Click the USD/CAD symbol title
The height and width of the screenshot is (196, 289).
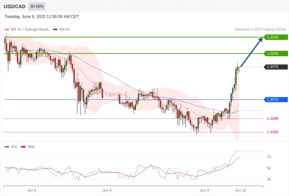(15, 6)
